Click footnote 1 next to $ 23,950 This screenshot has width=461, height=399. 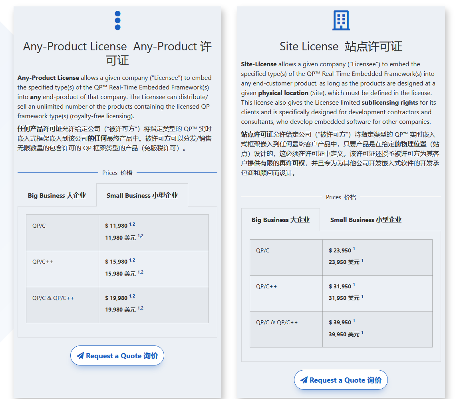[x=354, y=248]
